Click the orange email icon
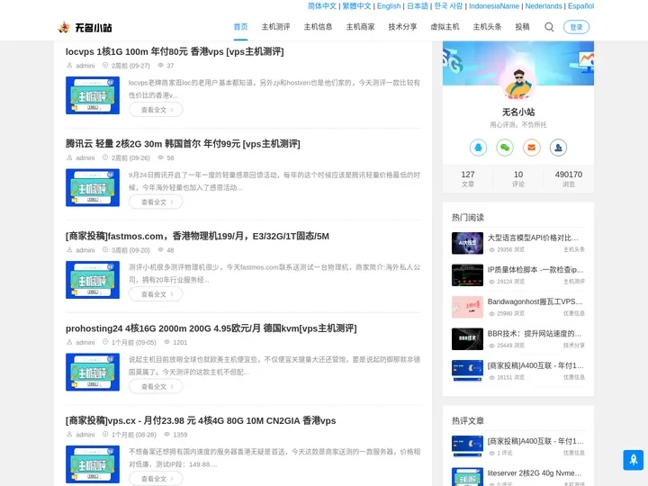Viewport: 648px width, 486px height. pos(532,148)
